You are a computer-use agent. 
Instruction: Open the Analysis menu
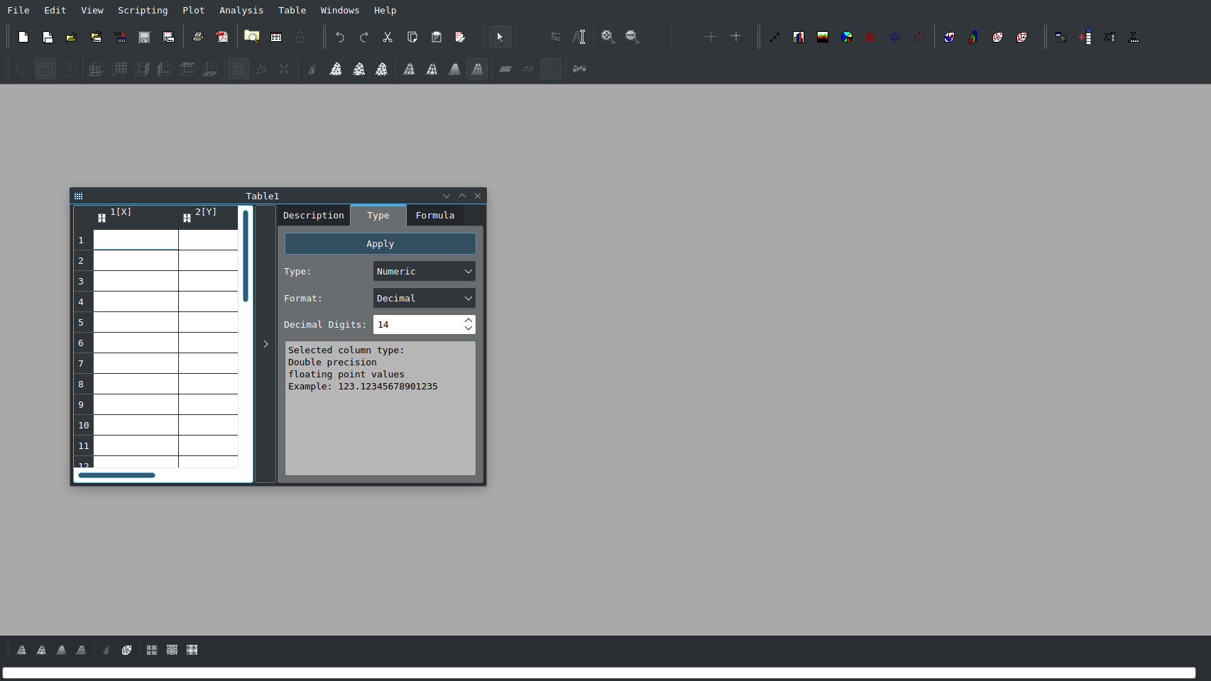coord(241,10)
